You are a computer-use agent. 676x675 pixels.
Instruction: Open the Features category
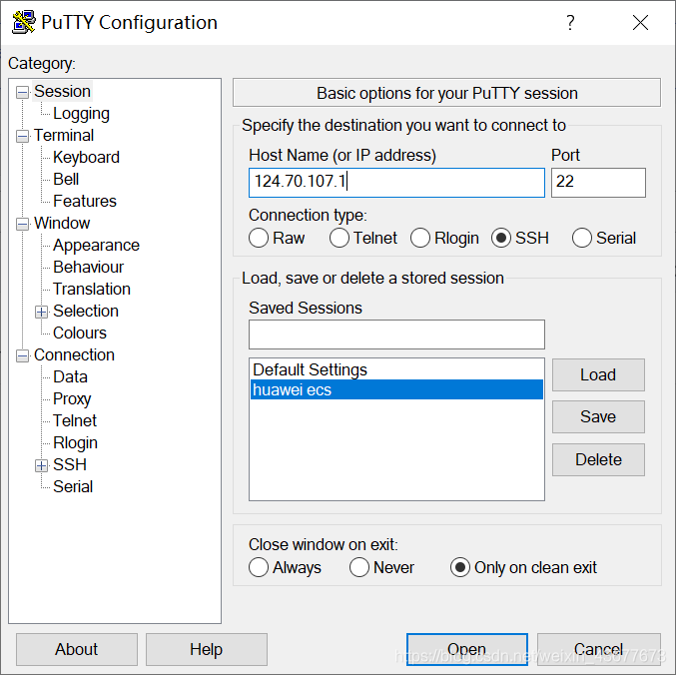click(85, 202)
